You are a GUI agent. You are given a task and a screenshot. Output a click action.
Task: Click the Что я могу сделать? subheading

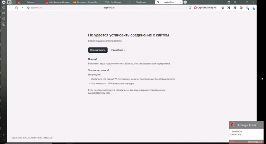pyautogui.click(x=99, y=70)
